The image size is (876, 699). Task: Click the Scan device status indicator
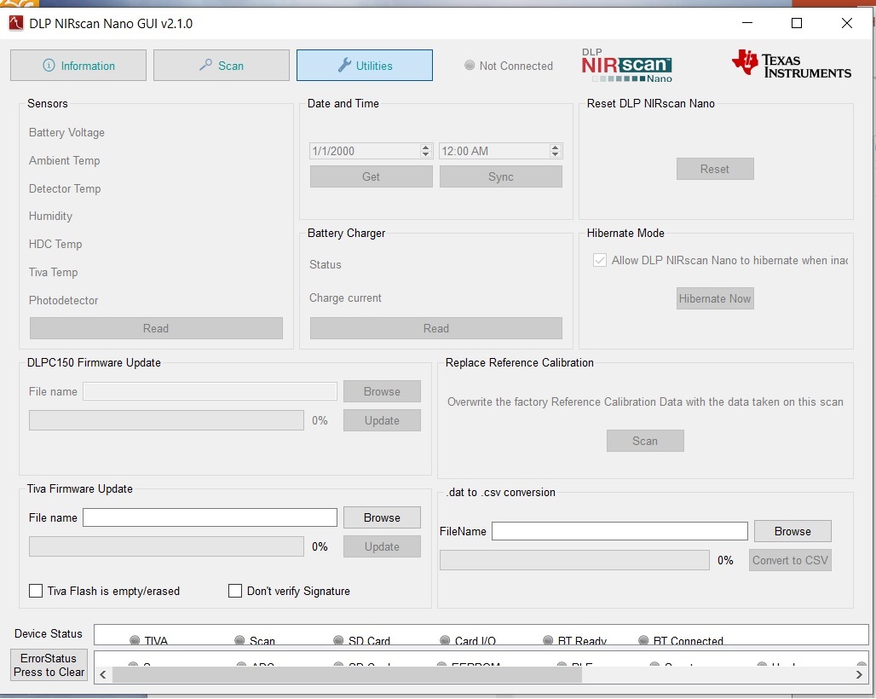(x=255, y=640)
